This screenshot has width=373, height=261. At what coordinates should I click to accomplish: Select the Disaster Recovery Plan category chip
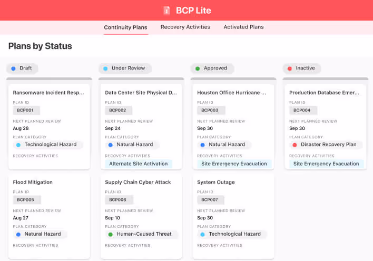tap(326, 144)
